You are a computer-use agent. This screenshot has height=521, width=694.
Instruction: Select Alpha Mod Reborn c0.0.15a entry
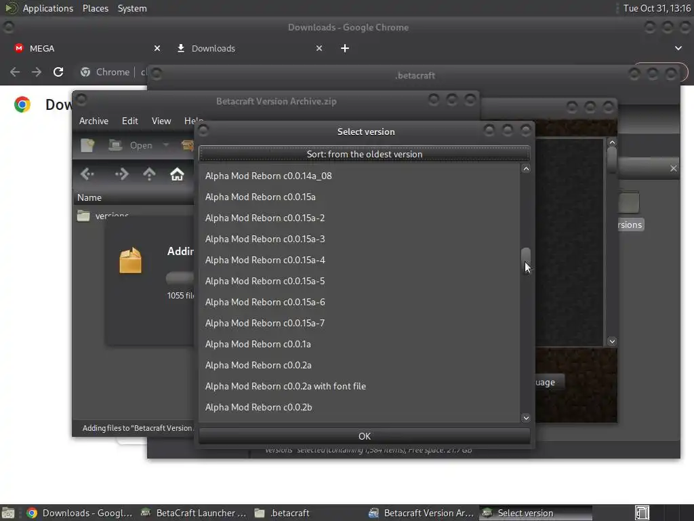pyautogui.click(x=359, y=197)
